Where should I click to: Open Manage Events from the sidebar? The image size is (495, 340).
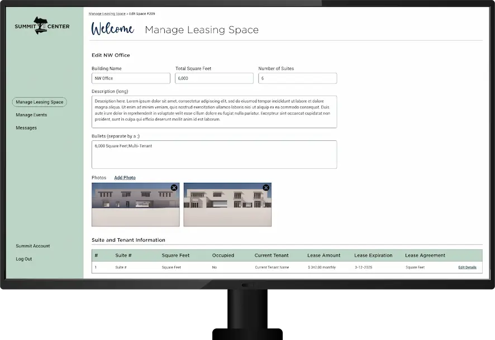(32, 115)
